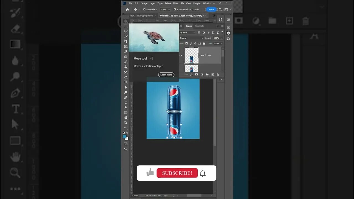Add layer style with fx icon
354x199 pixels.
pyautogui.click(x=191, y=75)
